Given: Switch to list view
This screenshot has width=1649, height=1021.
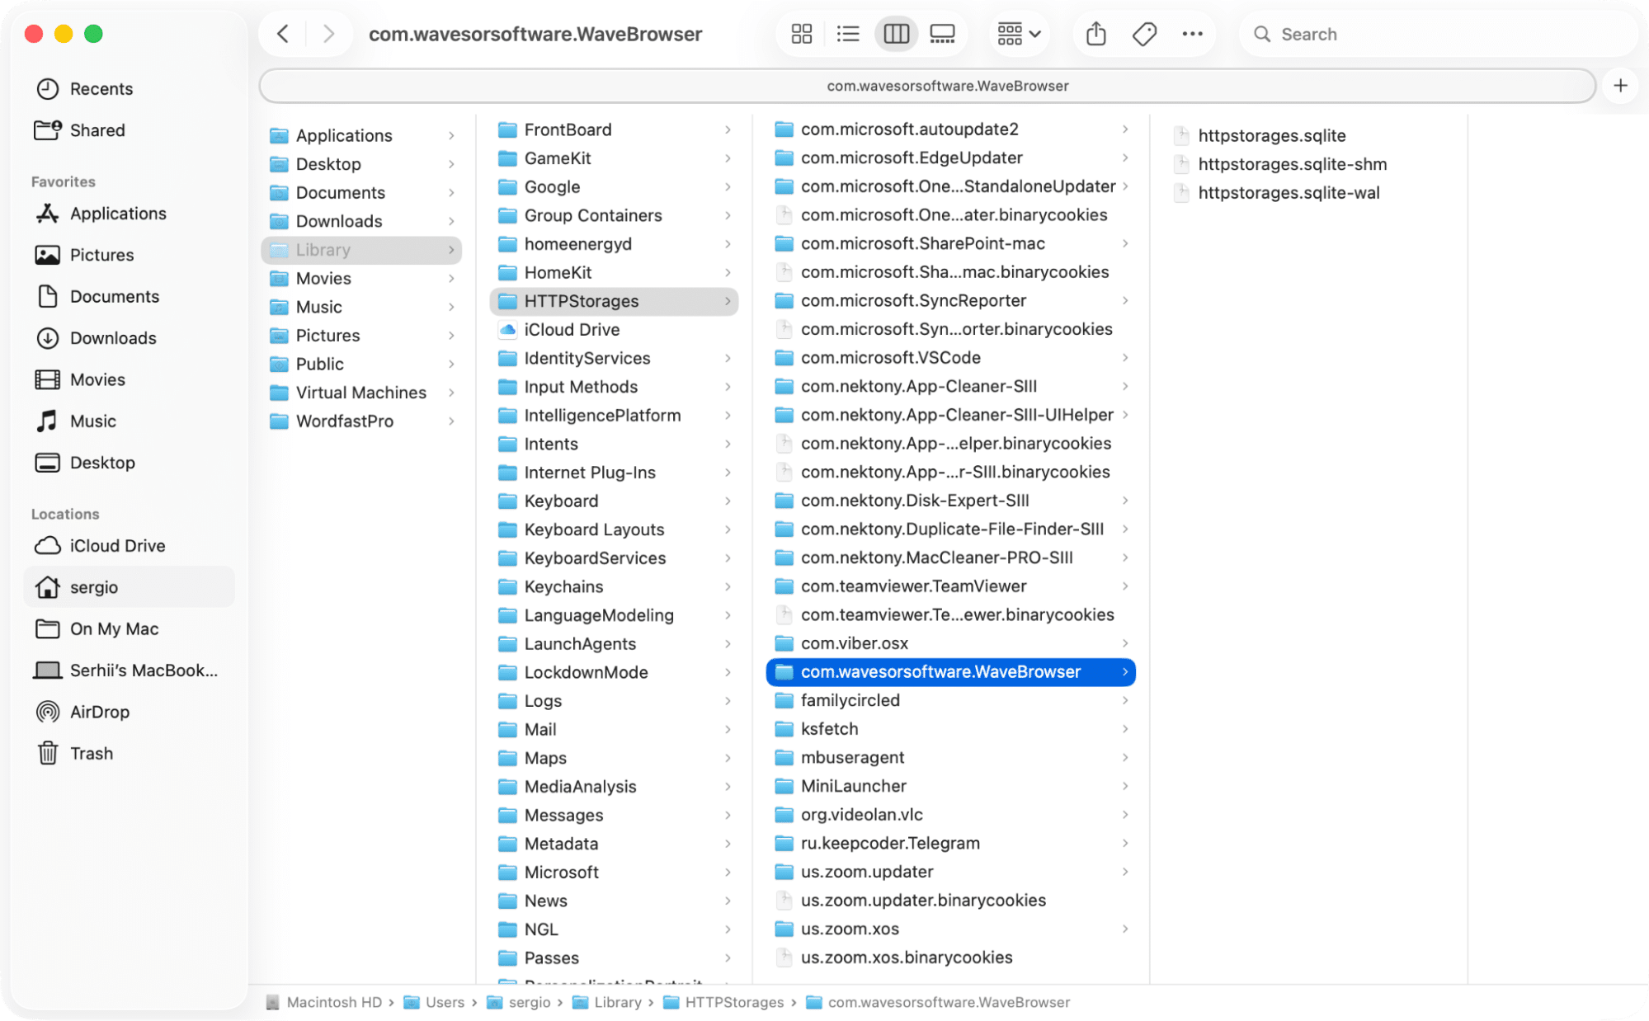Looking at the screenshot, I should [847, 34].
